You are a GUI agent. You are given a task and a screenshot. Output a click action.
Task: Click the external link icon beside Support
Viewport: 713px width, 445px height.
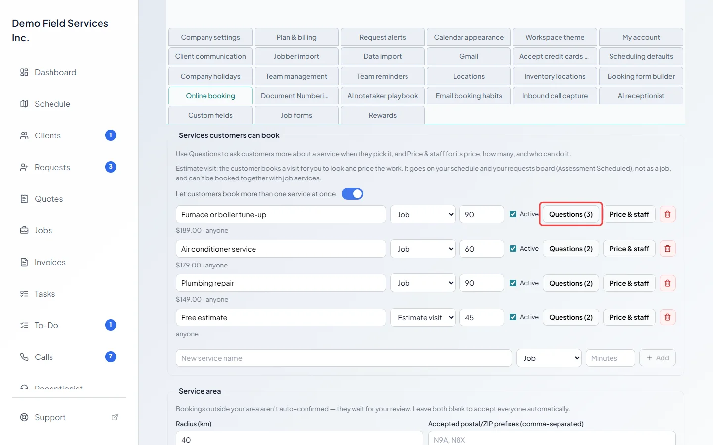click(115, 417)
